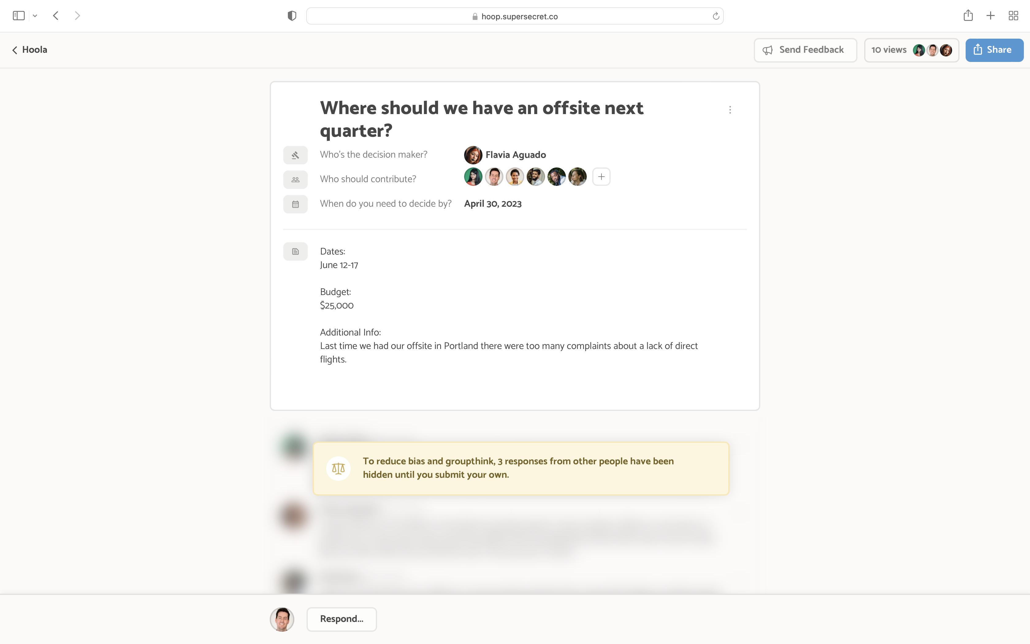Click the Respond... input
The height and width of the screenshot is (644, 1030).
click(x=341, y=619)
